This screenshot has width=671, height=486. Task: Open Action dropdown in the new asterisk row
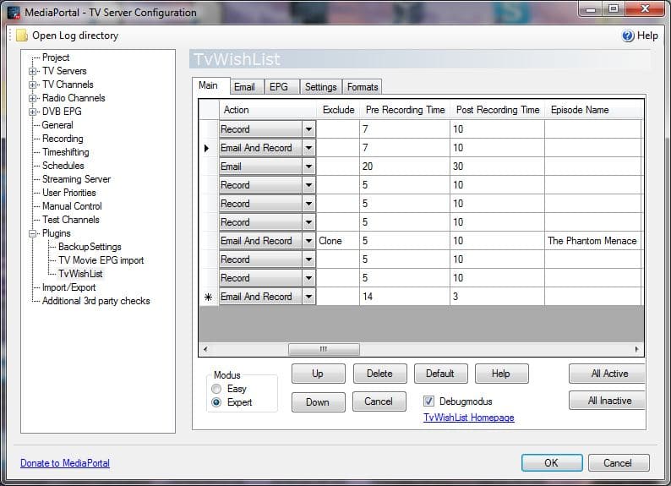(308, 297)
